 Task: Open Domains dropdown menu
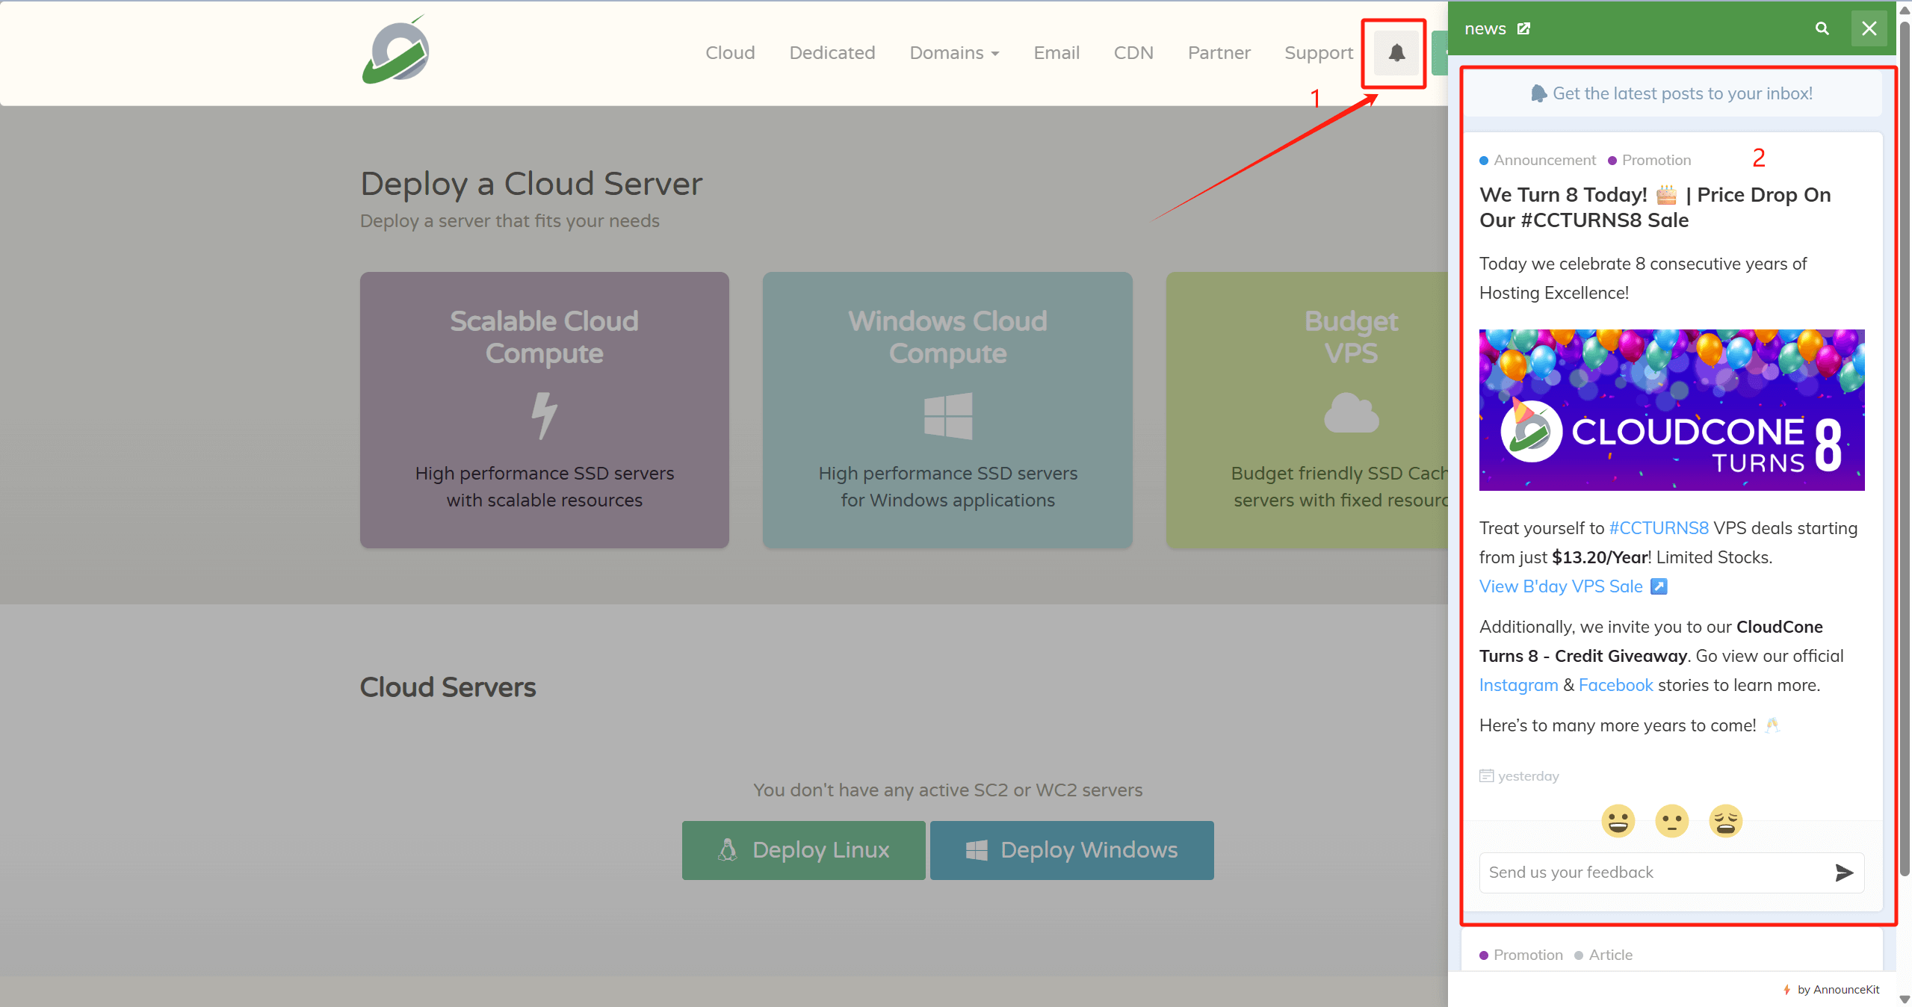[954, 53]
